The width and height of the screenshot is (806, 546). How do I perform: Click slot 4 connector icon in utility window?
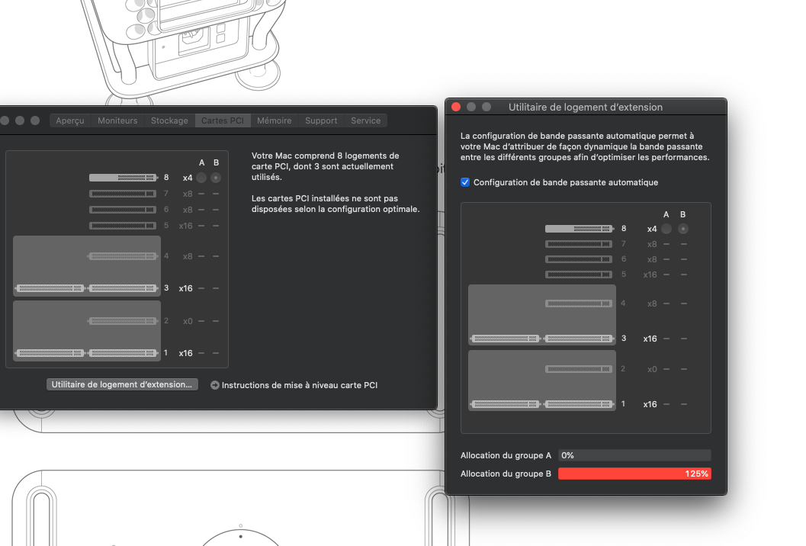578,304
